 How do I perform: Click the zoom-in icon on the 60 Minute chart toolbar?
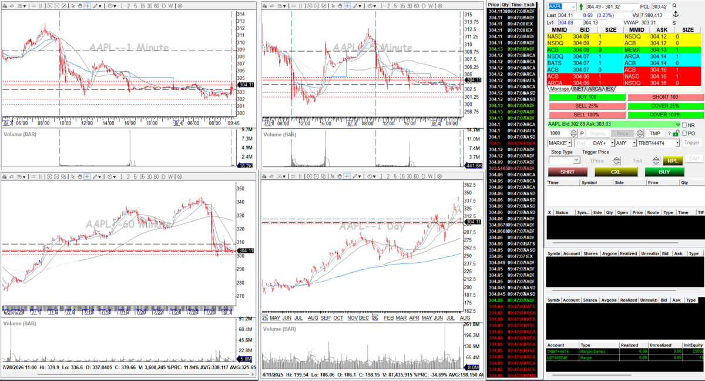click(50, 176)
